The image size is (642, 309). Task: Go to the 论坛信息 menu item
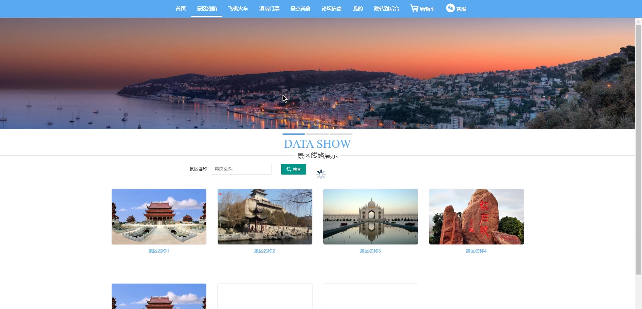[332, 9]
